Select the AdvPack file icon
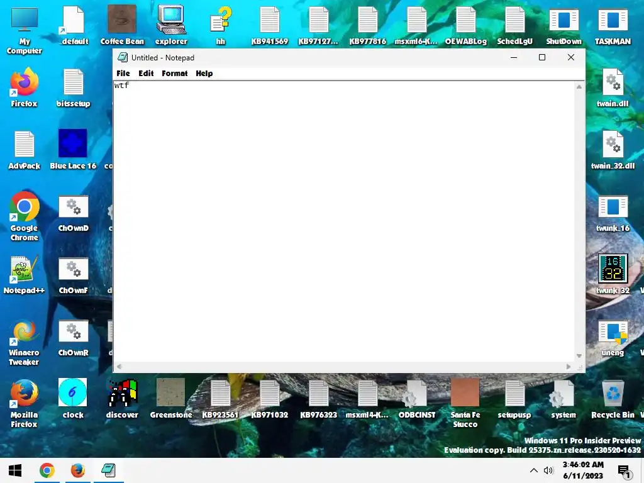 (x=25, y=150)
